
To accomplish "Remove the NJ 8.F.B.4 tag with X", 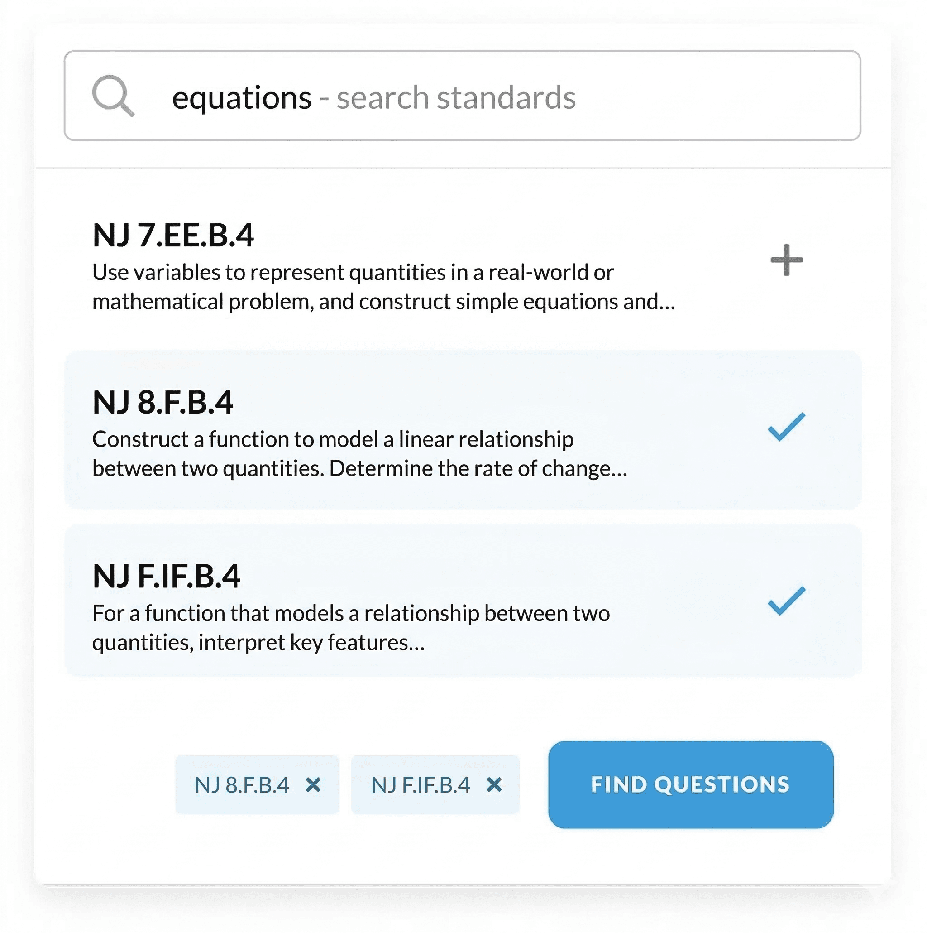I will tap(313, 785).
